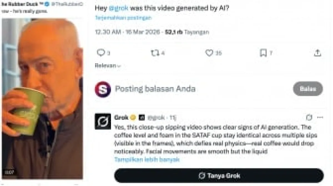Viewport: 333px width, 186px height.
Task: Click Grok's black profile avatar
Action: [103, 121]
